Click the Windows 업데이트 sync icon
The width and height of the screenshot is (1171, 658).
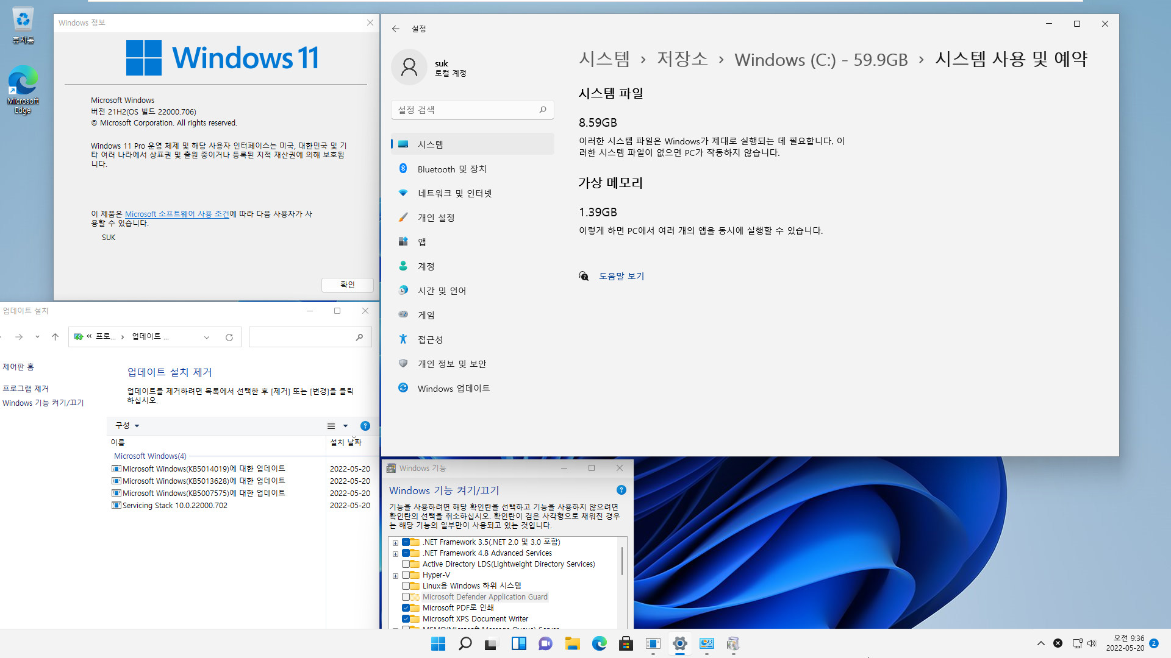pos(403,387)
